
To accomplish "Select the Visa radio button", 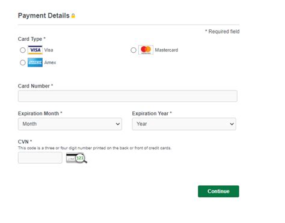I will pos(23,50).
